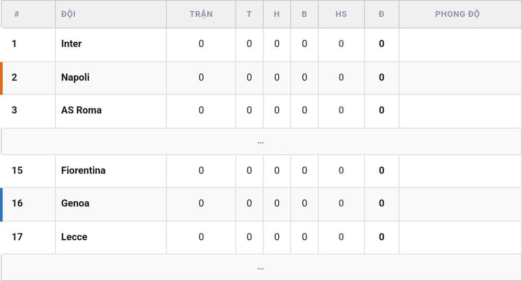522x281 pixels.
Task: Click the blue marker beside Genoa row
Action: click(x=2, y=204)
